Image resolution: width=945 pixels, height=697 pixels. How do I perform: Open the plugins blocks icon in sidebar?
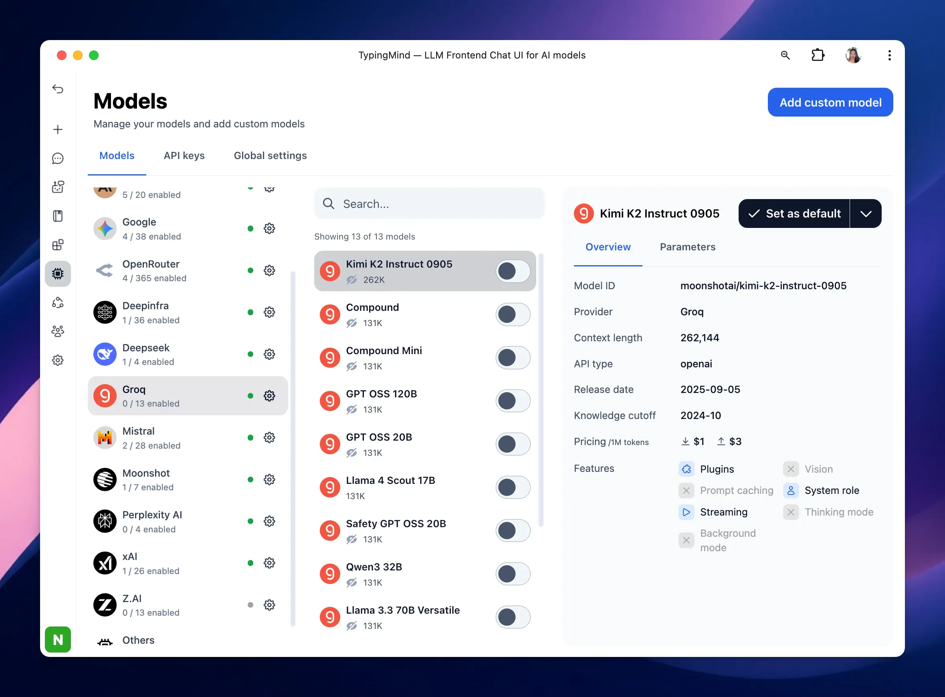point(58,245)
